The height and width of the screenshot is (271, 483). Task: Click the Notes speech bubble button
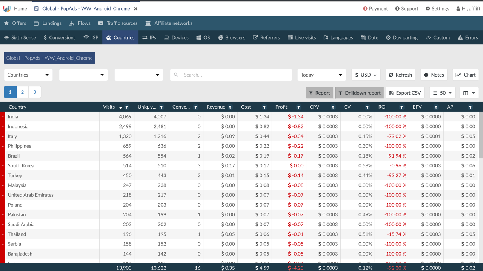pos(434,75)
